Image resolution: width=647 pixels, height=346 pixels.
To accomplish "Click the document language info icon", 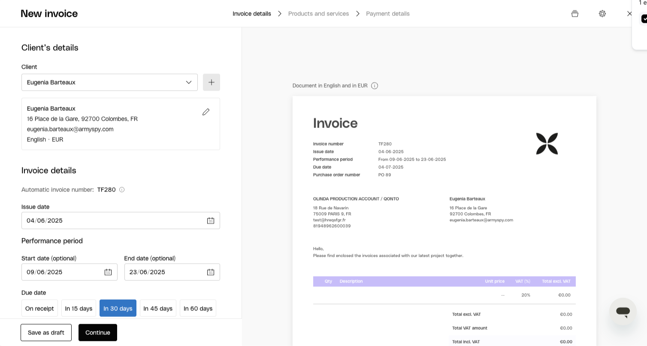I will [x=375, y=86].
